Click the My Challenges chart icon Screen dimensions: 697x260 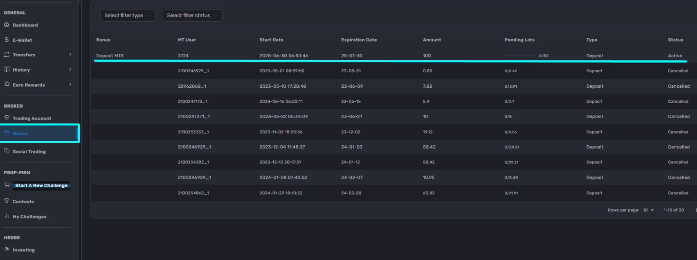(7, 216)
